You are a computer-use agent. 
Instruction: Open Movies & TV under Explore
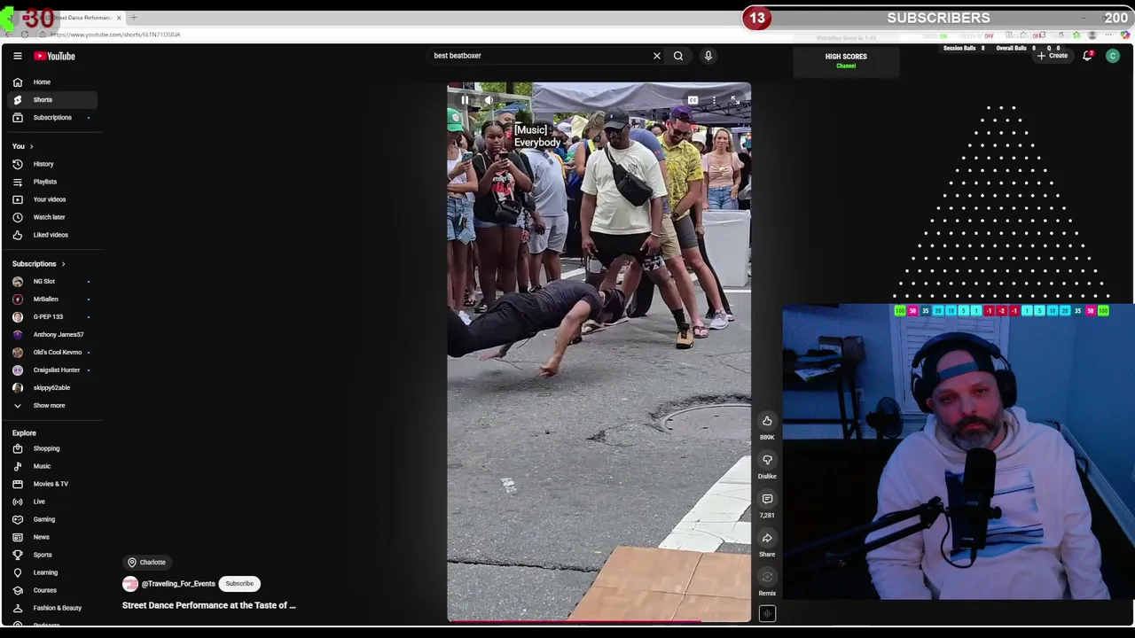point(51,484)
